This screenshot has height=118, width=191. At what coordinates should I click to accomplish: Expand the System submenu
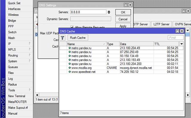[x=30, y=61]
